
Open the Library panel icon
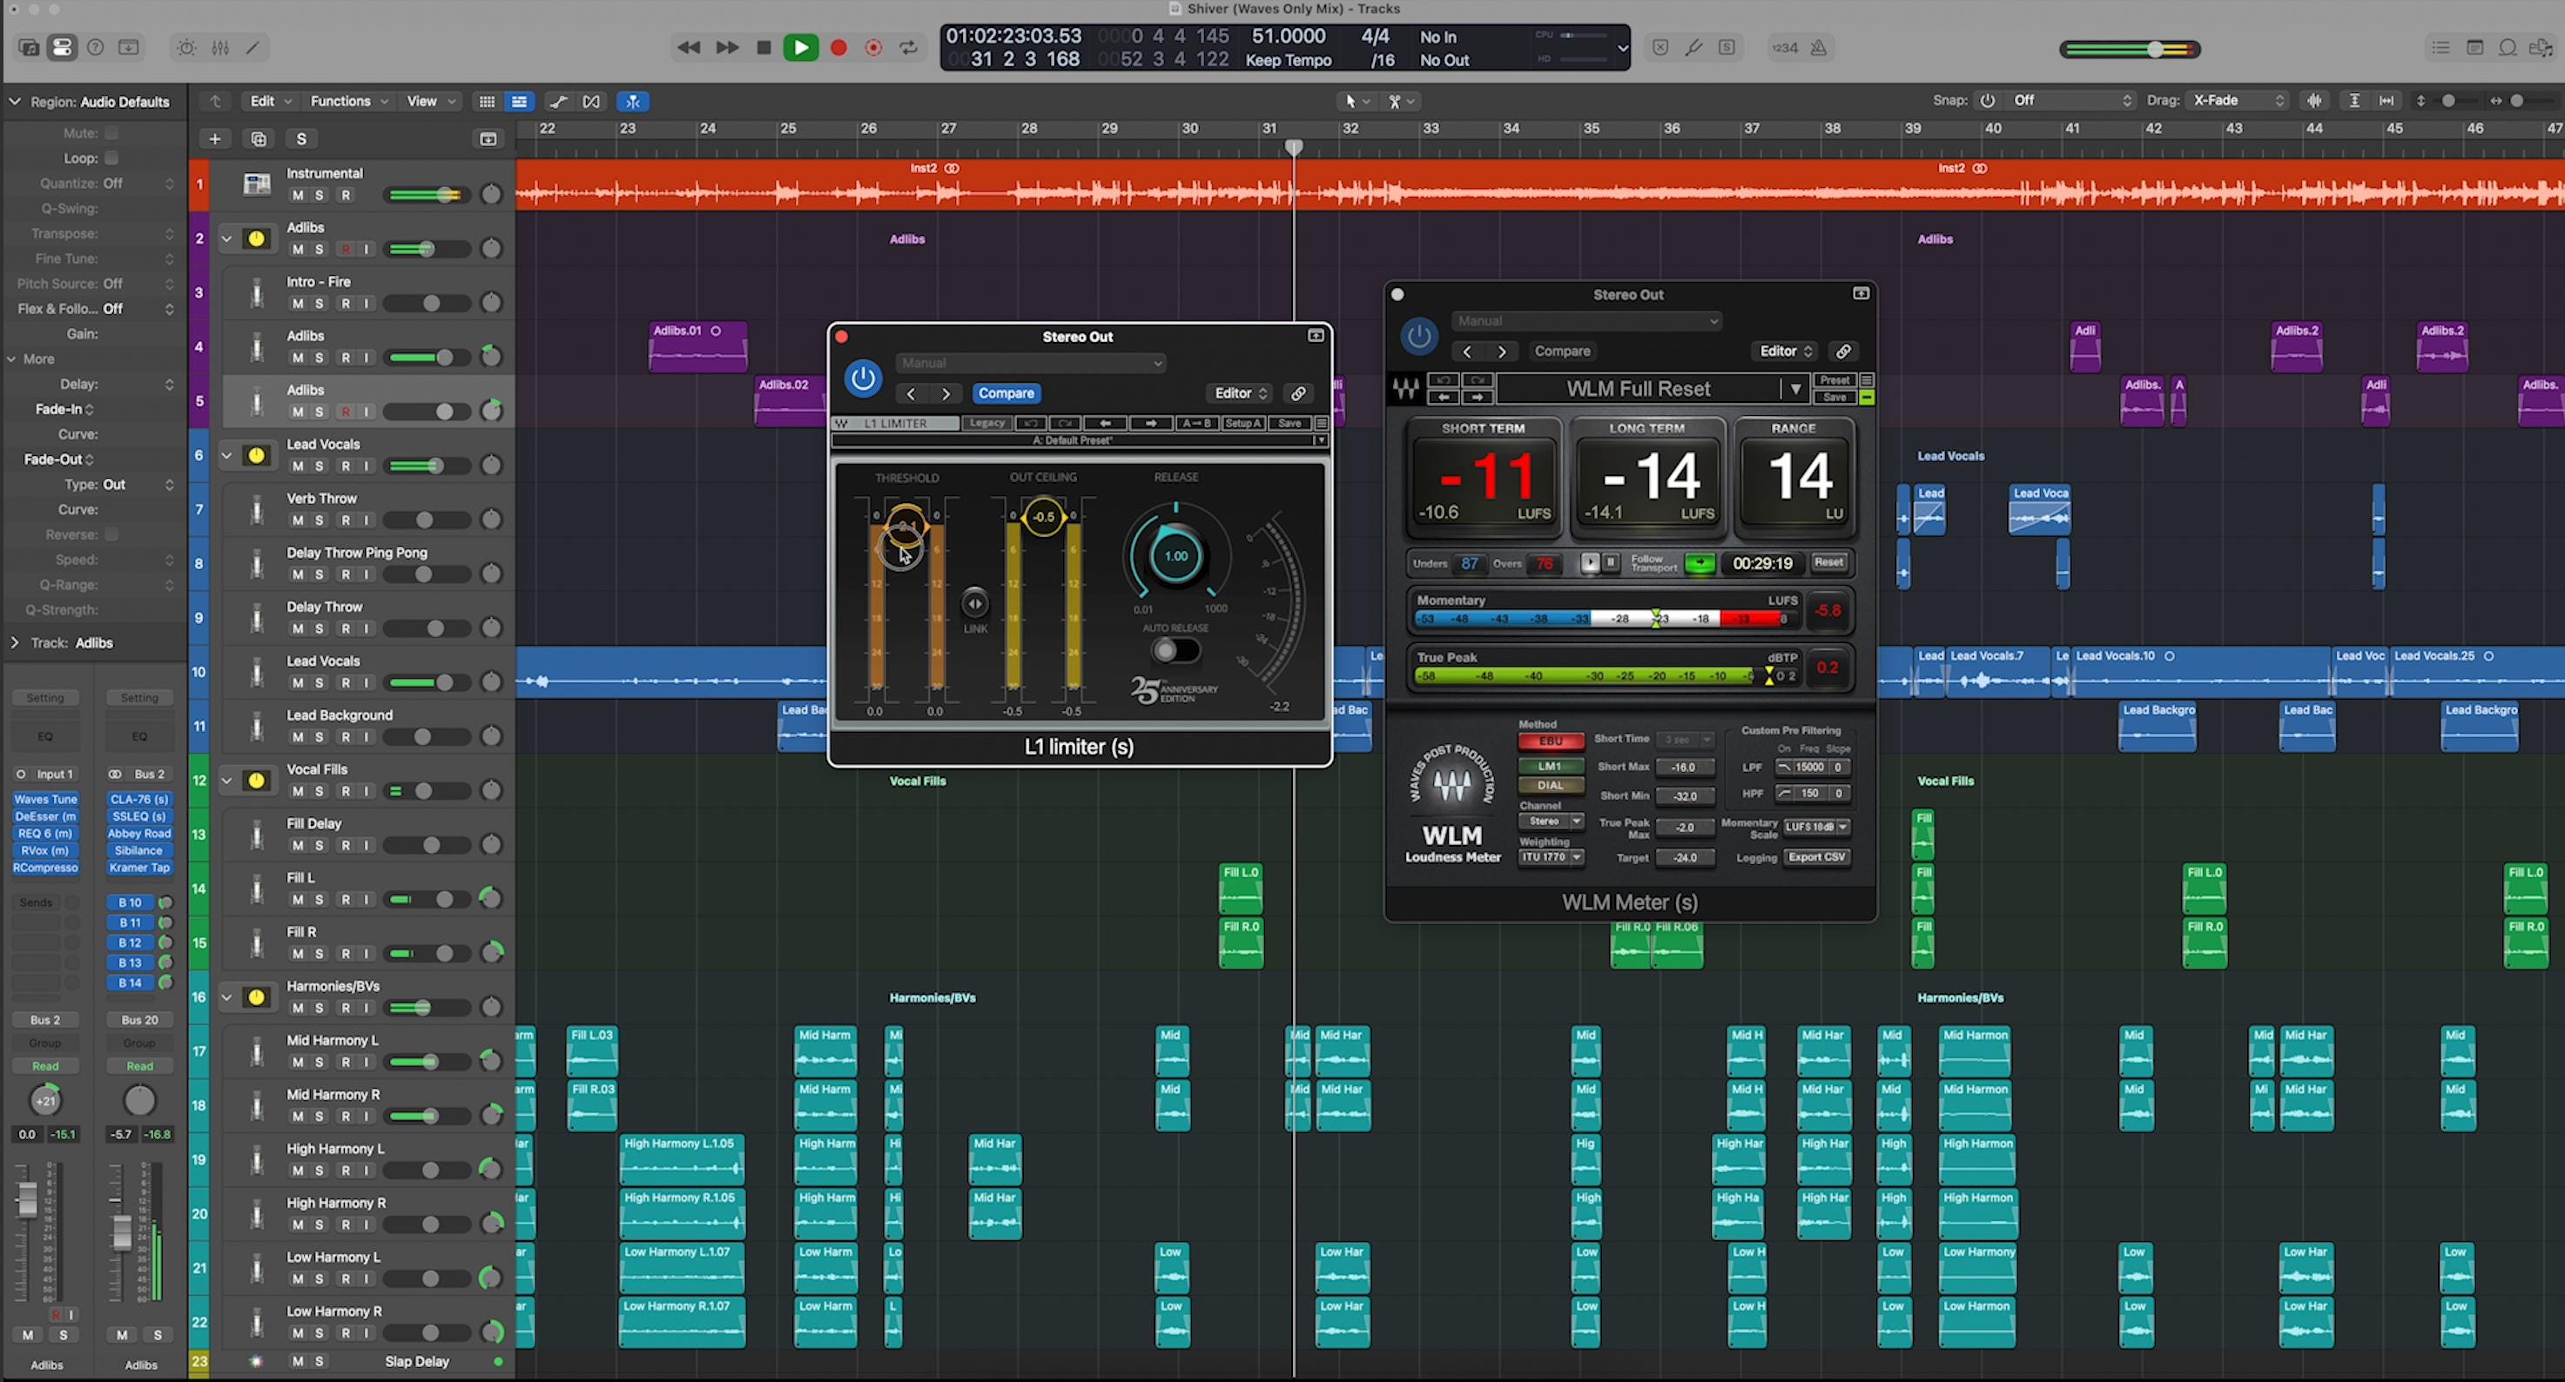coord(29,47)
